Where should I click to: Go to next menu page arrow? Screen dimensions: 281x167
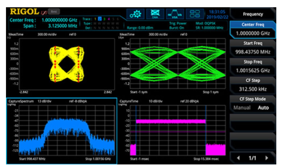coord(267,158)
